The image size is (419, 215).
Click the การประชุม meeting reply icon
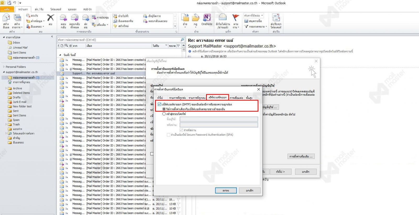tap(100, 17)
